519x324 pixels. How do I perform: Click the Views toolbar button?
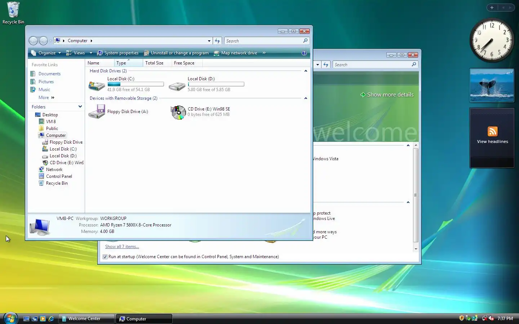click(76, 53)
